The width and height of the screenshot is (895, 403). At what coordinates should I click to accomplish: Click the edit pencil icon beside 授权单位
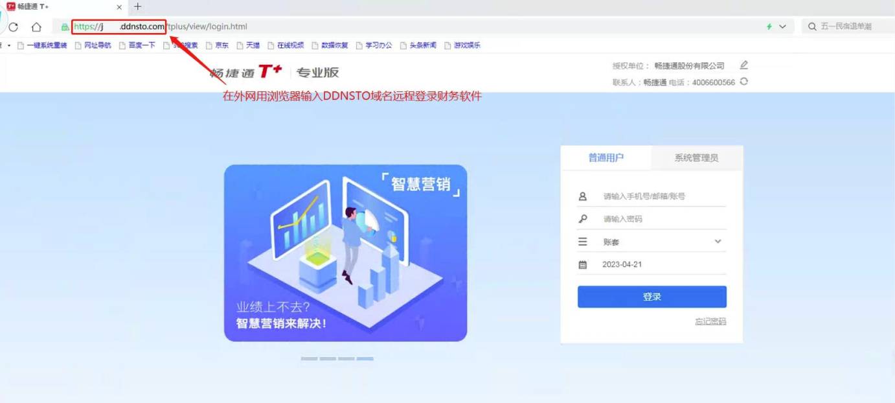pyautogui.click(x=743, y=65)
